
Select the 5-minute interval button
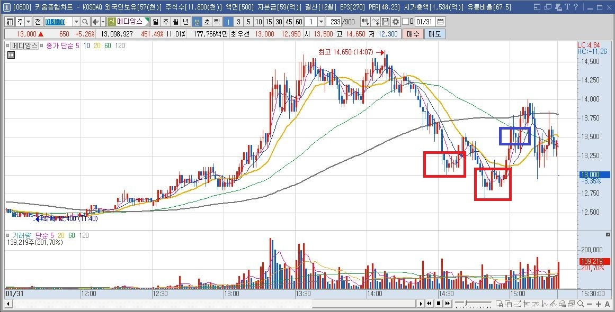coord(248,22)
